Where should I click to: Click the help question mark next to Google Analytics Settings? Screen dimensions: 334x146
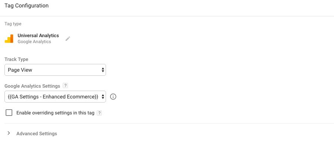click(66, 86)
